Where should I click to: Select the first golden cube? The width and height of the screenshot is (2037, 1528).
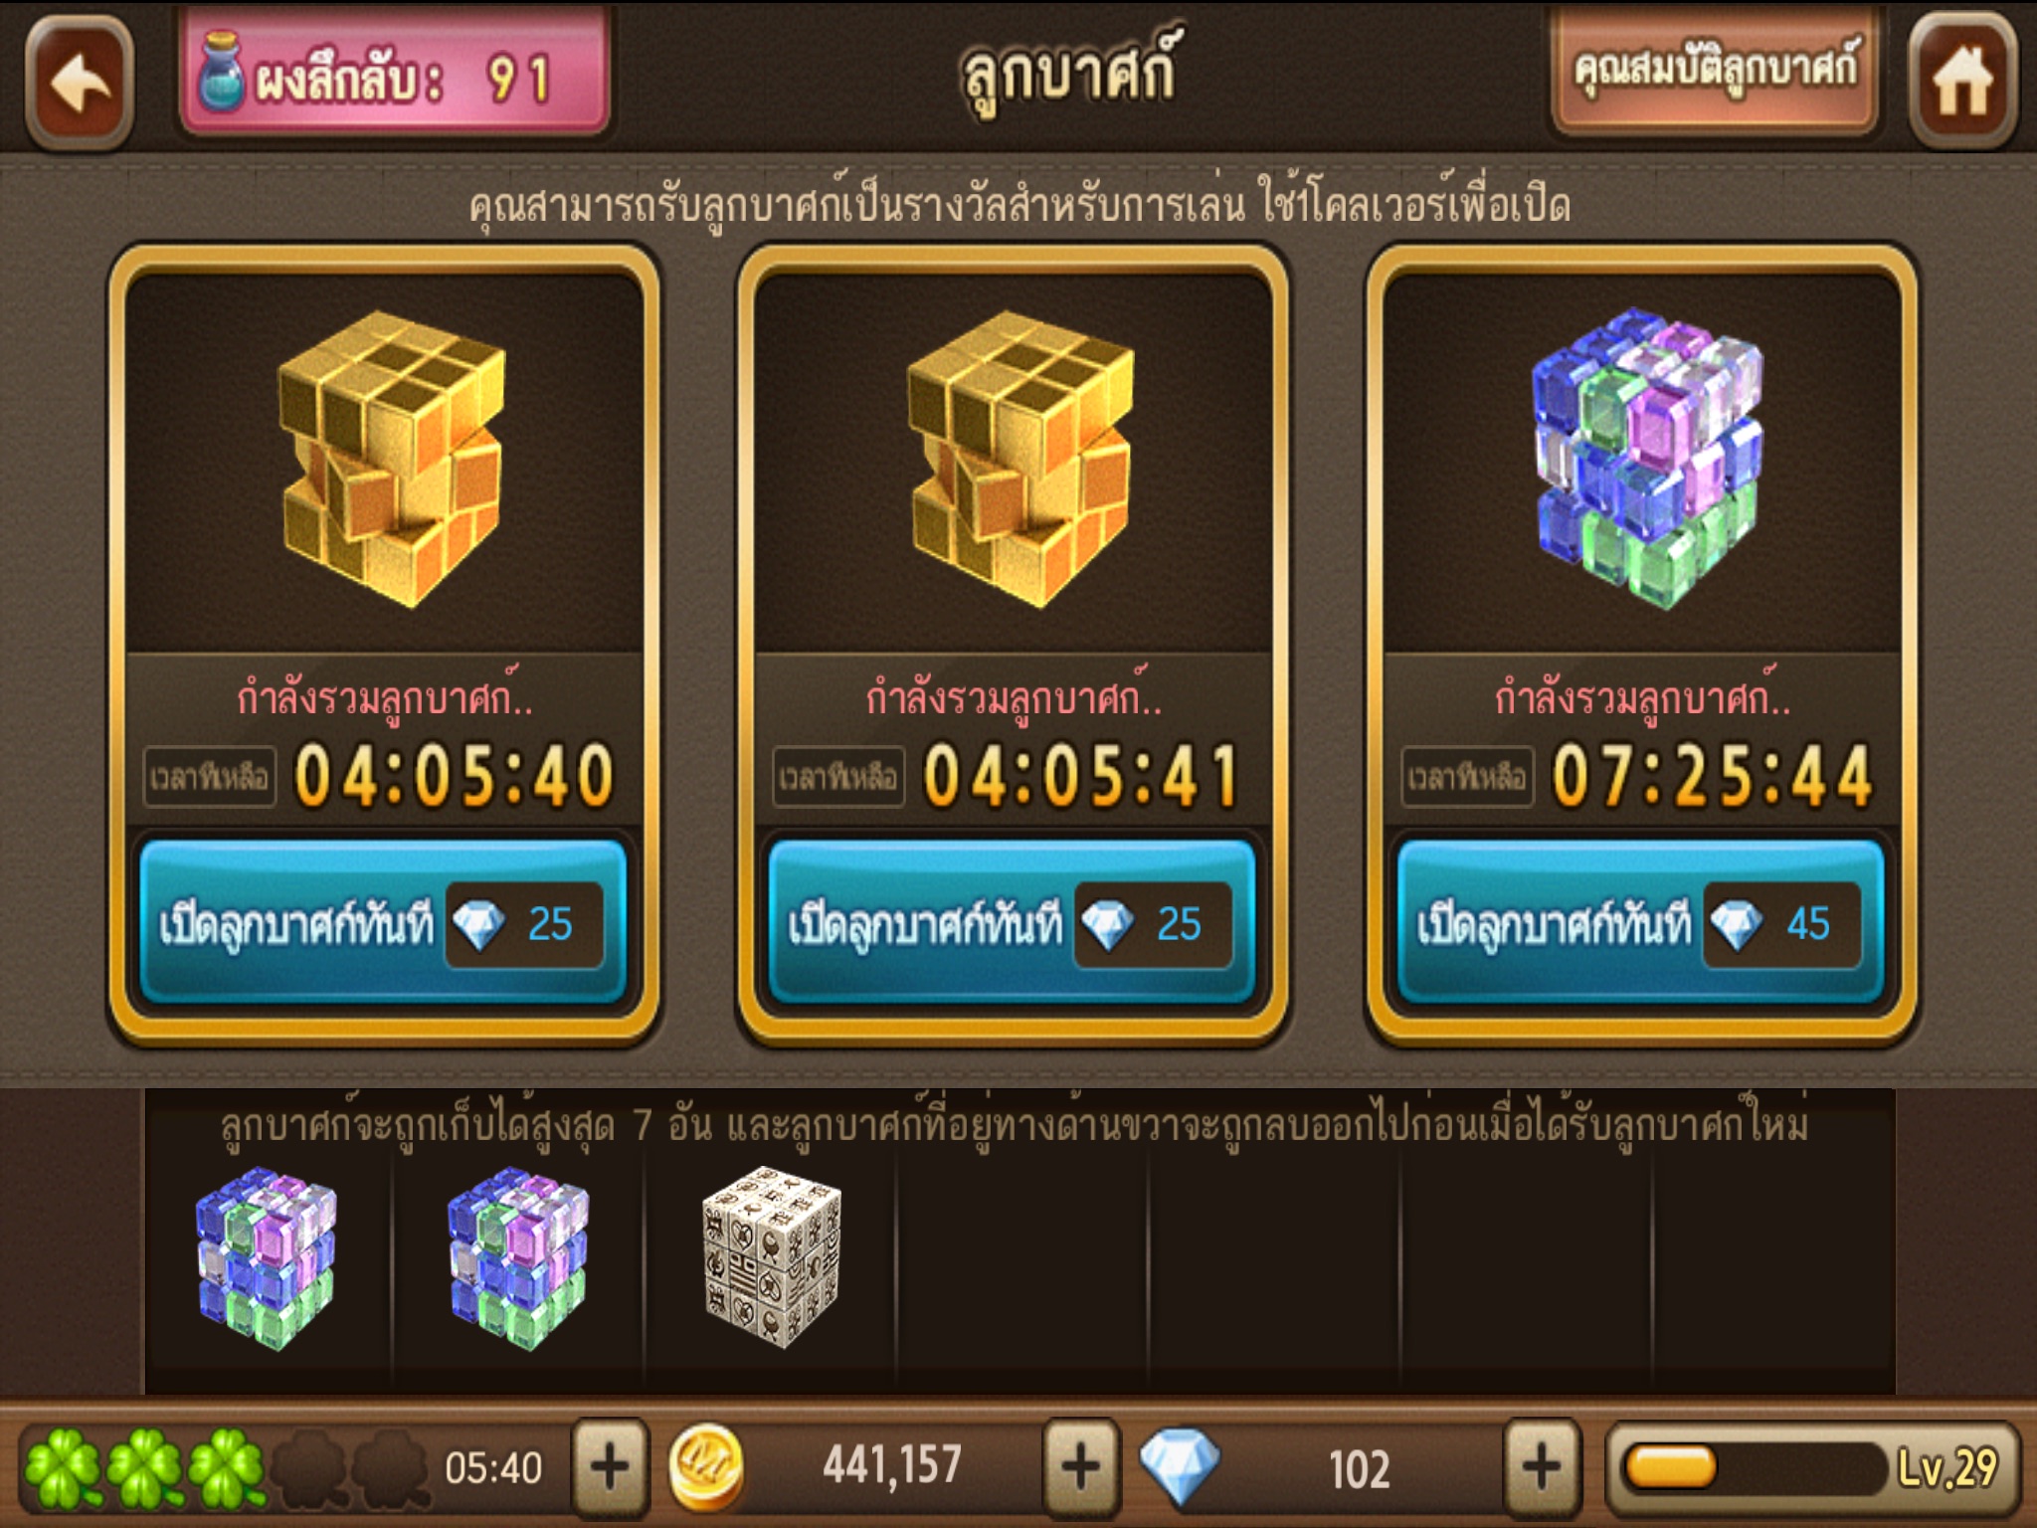coord(392,459)
